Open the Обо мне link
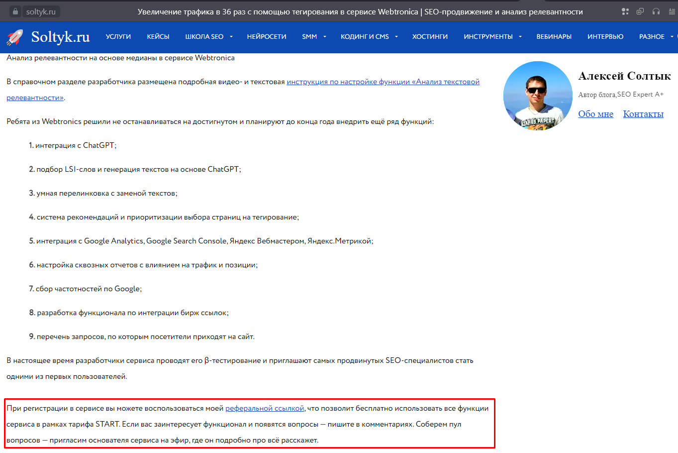678x453 pixels. pos(595,114)
